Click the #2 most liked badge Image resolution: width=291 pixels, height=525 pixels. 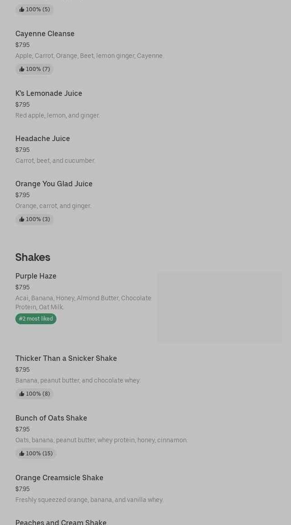click(36, 319)
